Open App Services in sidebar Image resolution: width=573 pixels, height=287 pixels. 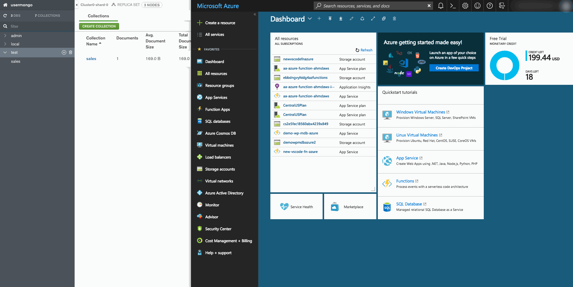tap(216, 97)
